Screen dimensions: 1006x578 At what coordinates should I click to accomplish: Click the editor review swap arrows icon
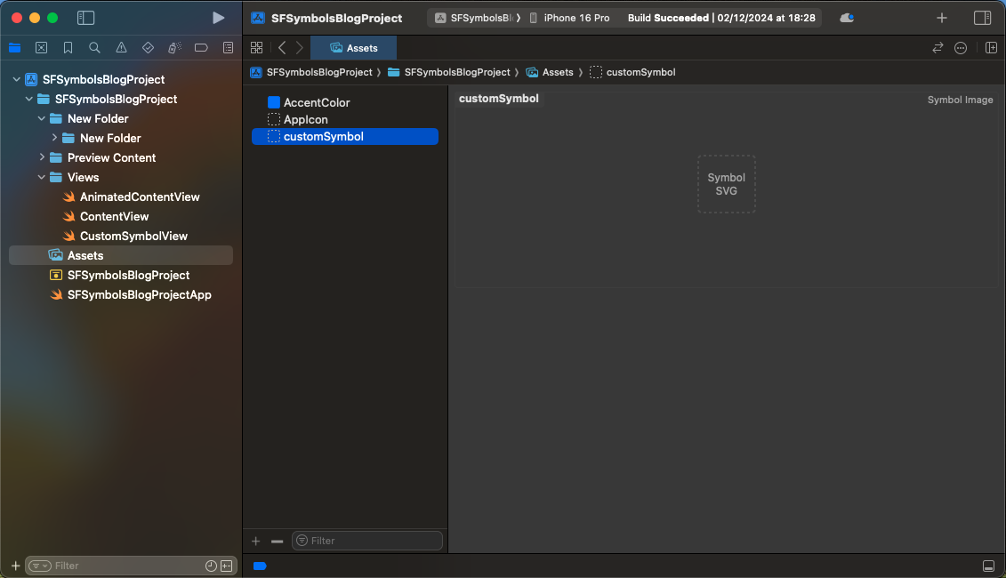tap(938, 47)
